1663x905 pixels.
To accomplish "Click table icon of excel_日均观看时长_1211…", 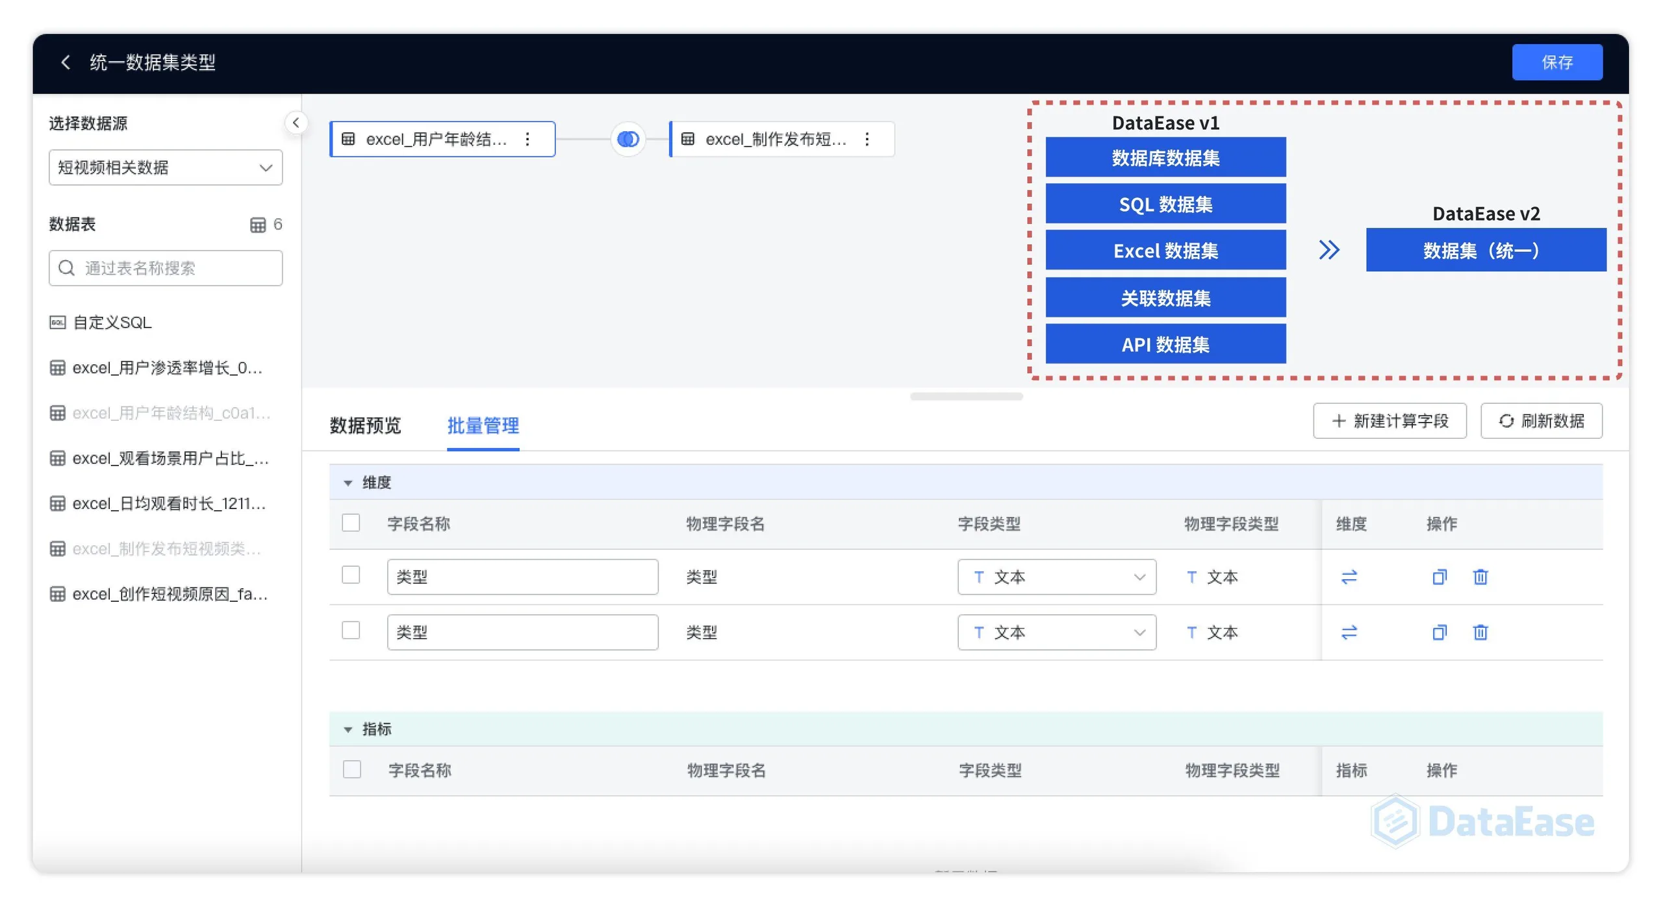I will coord(58,504).
